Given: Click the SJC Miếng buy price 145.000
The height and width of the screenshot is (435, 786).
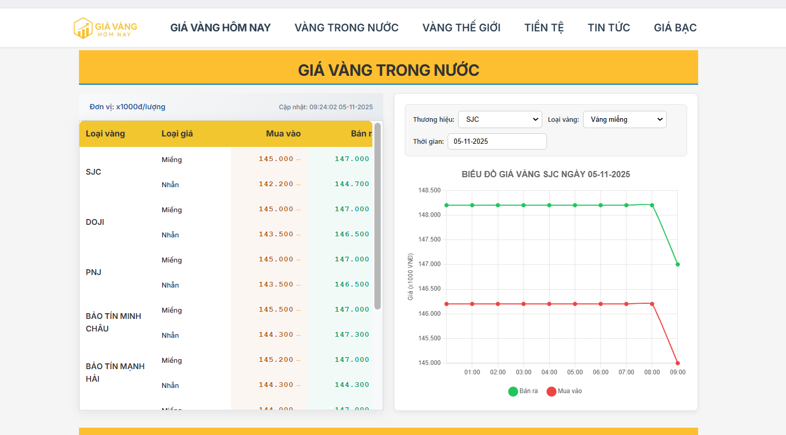Looking at the screenshot, I should pyautogui.click(x=276, y=159).
